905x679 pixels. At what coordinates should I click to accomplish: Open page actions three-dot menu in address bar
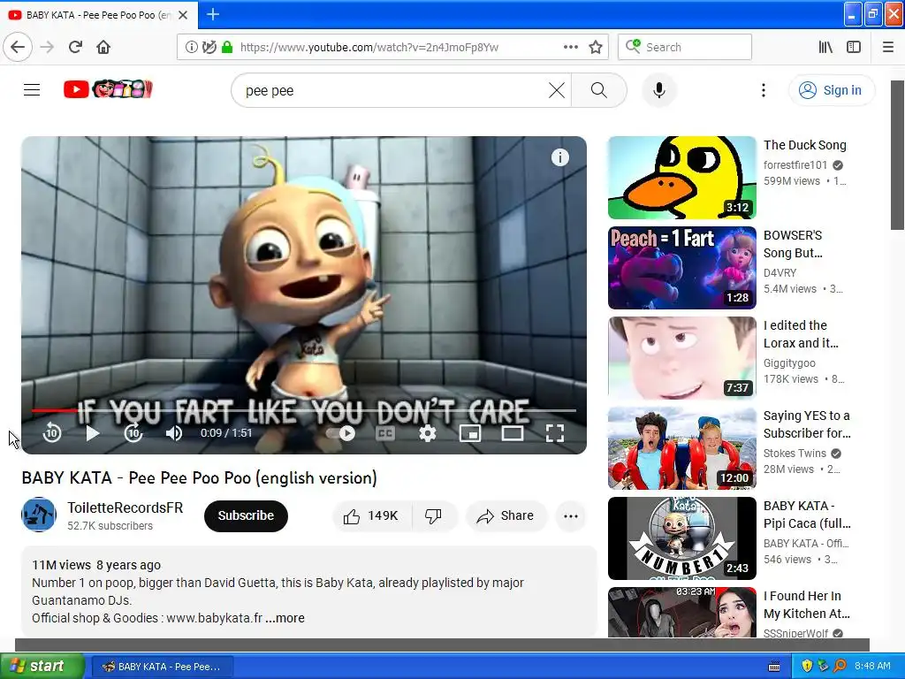point(570,47)
